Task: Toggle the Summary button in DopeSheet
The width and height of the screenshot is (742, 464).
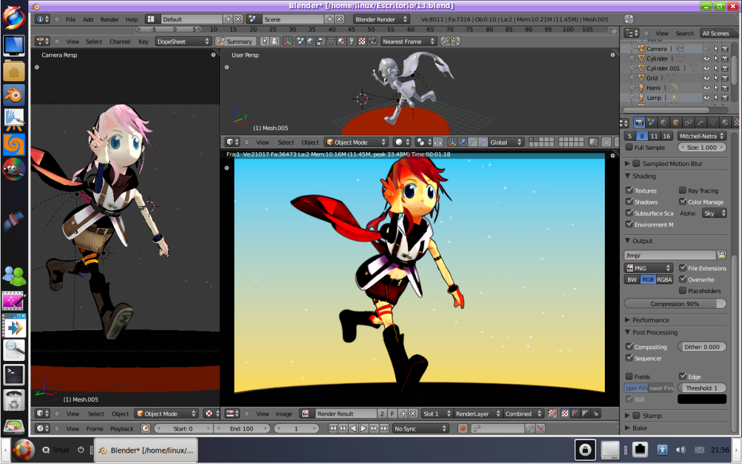Action: tap(235, 41)
